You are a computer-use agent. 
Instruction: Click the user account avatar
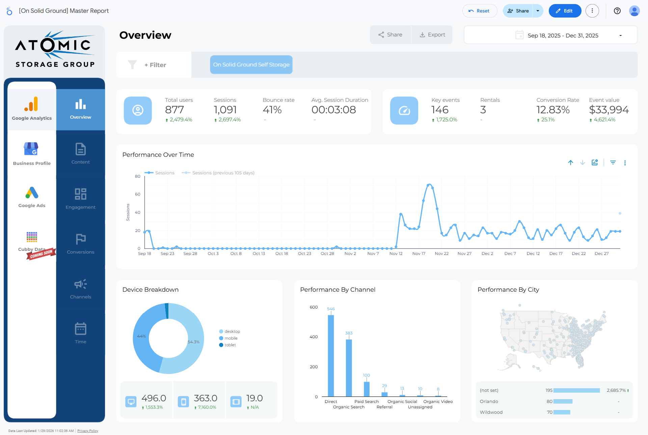[x=634, y=11]
